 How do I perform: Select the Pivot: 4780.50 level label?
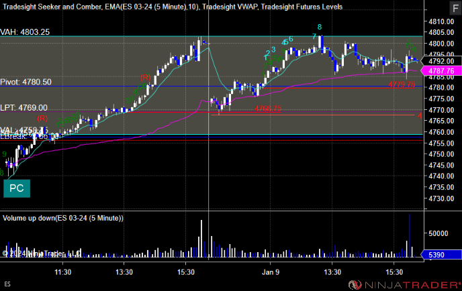[26, 82]
